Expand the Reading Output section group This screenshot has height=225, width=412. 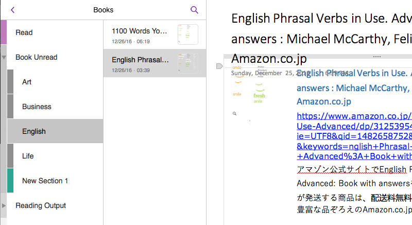click(x=4, y=205)
